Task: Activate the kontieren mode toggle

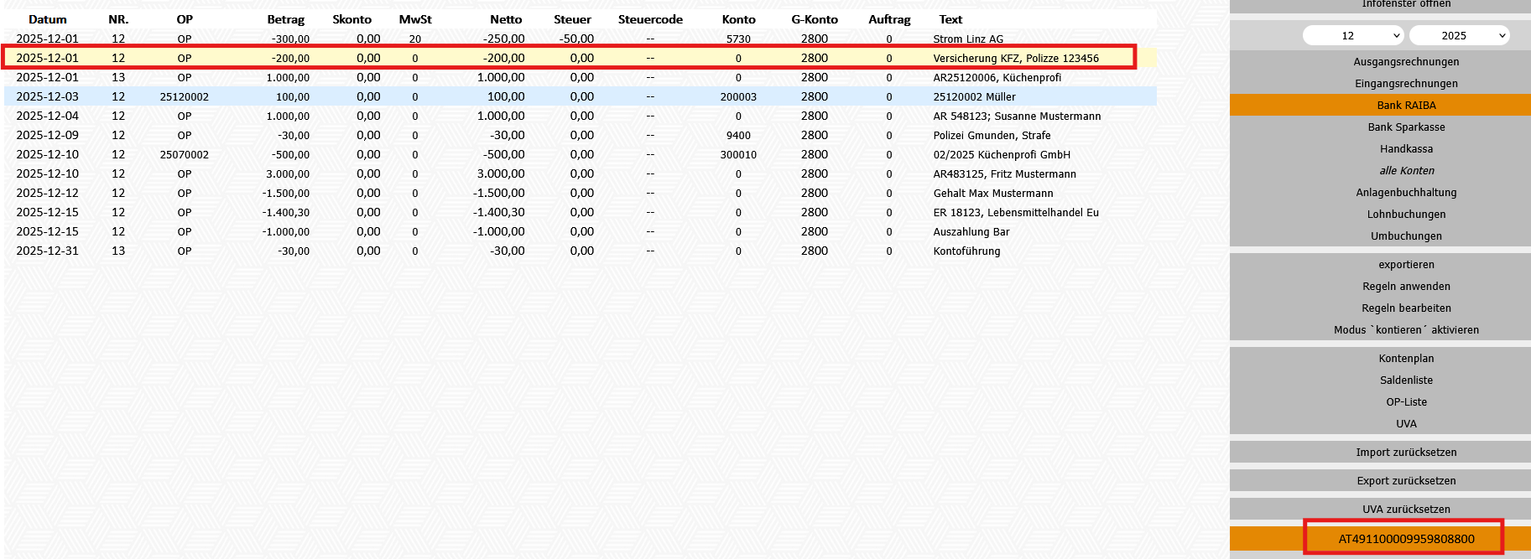Action: (1406, 330)
